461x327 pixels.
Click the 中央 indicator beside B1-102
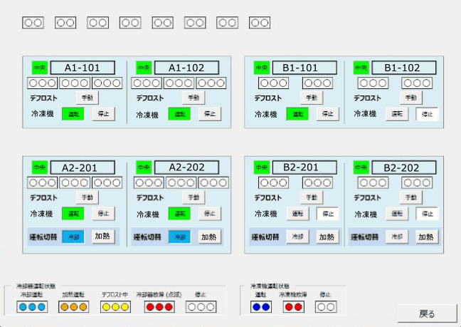tap(361, 68)
